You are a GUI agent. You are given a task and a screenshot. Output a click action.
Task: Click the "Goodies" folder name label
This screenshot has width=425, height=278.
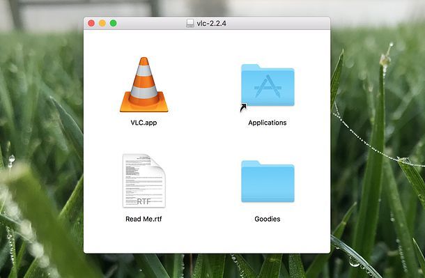pyautogui.click(x=268, y=219)
